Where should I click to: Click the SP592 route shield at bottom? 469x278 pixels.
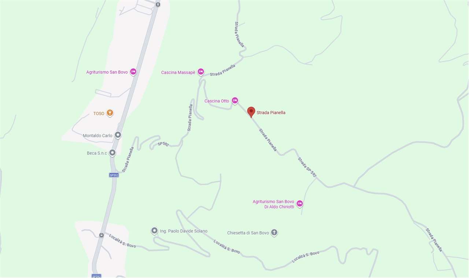coord(96,276)
